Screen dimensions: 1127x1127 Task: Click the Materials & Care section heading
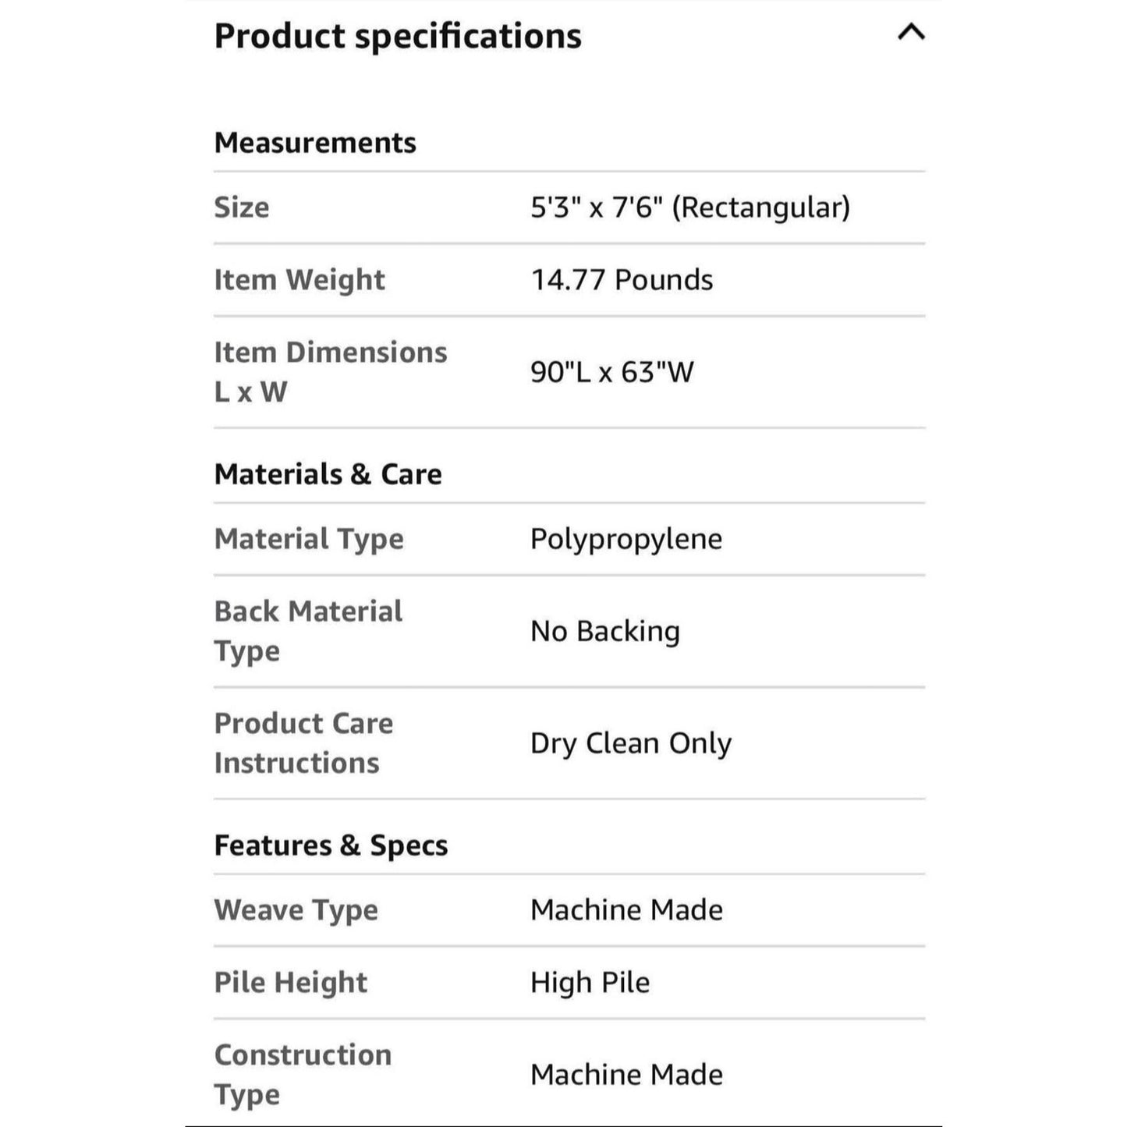pos(328,474)
